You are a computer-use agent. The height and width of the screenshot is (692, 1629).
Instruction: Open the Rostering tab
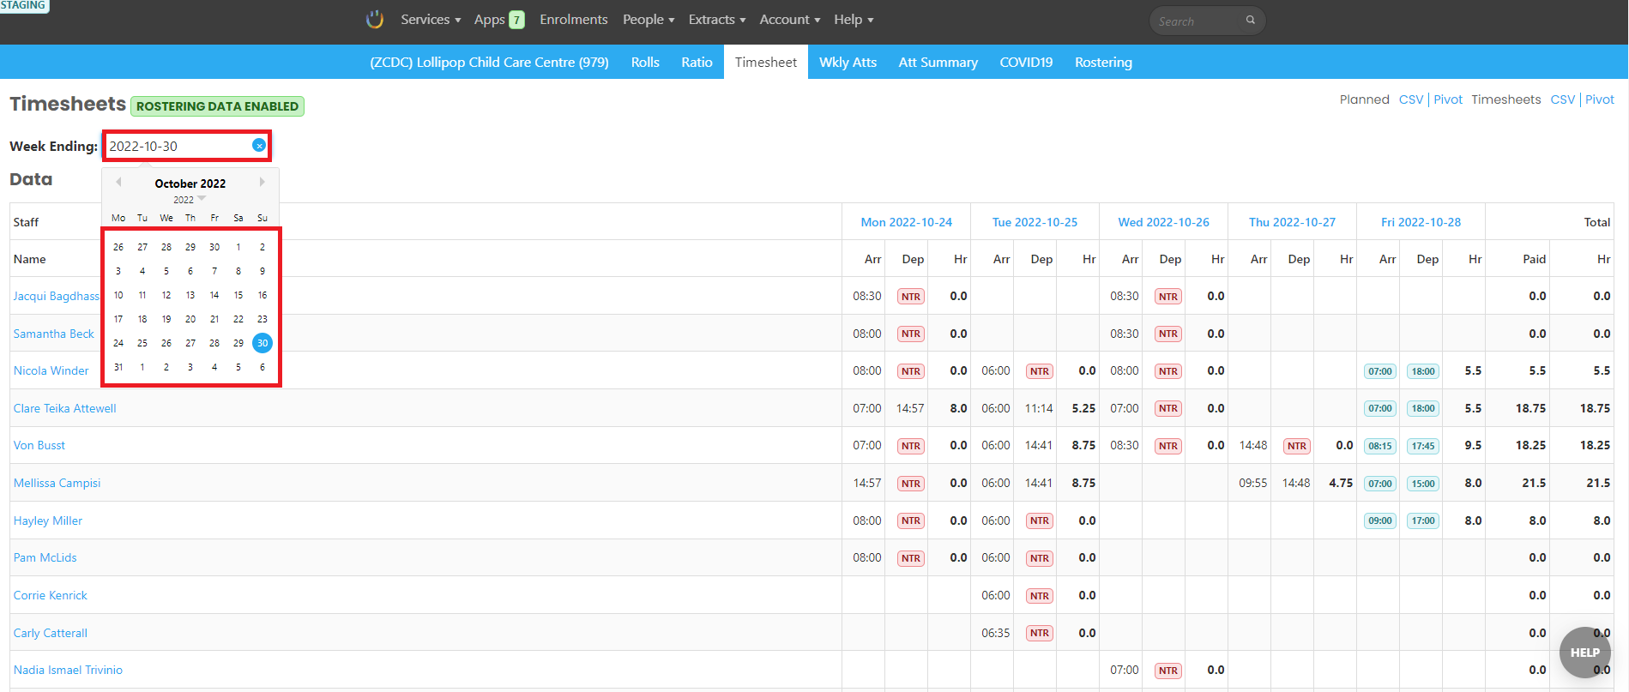coord(1103,62)
